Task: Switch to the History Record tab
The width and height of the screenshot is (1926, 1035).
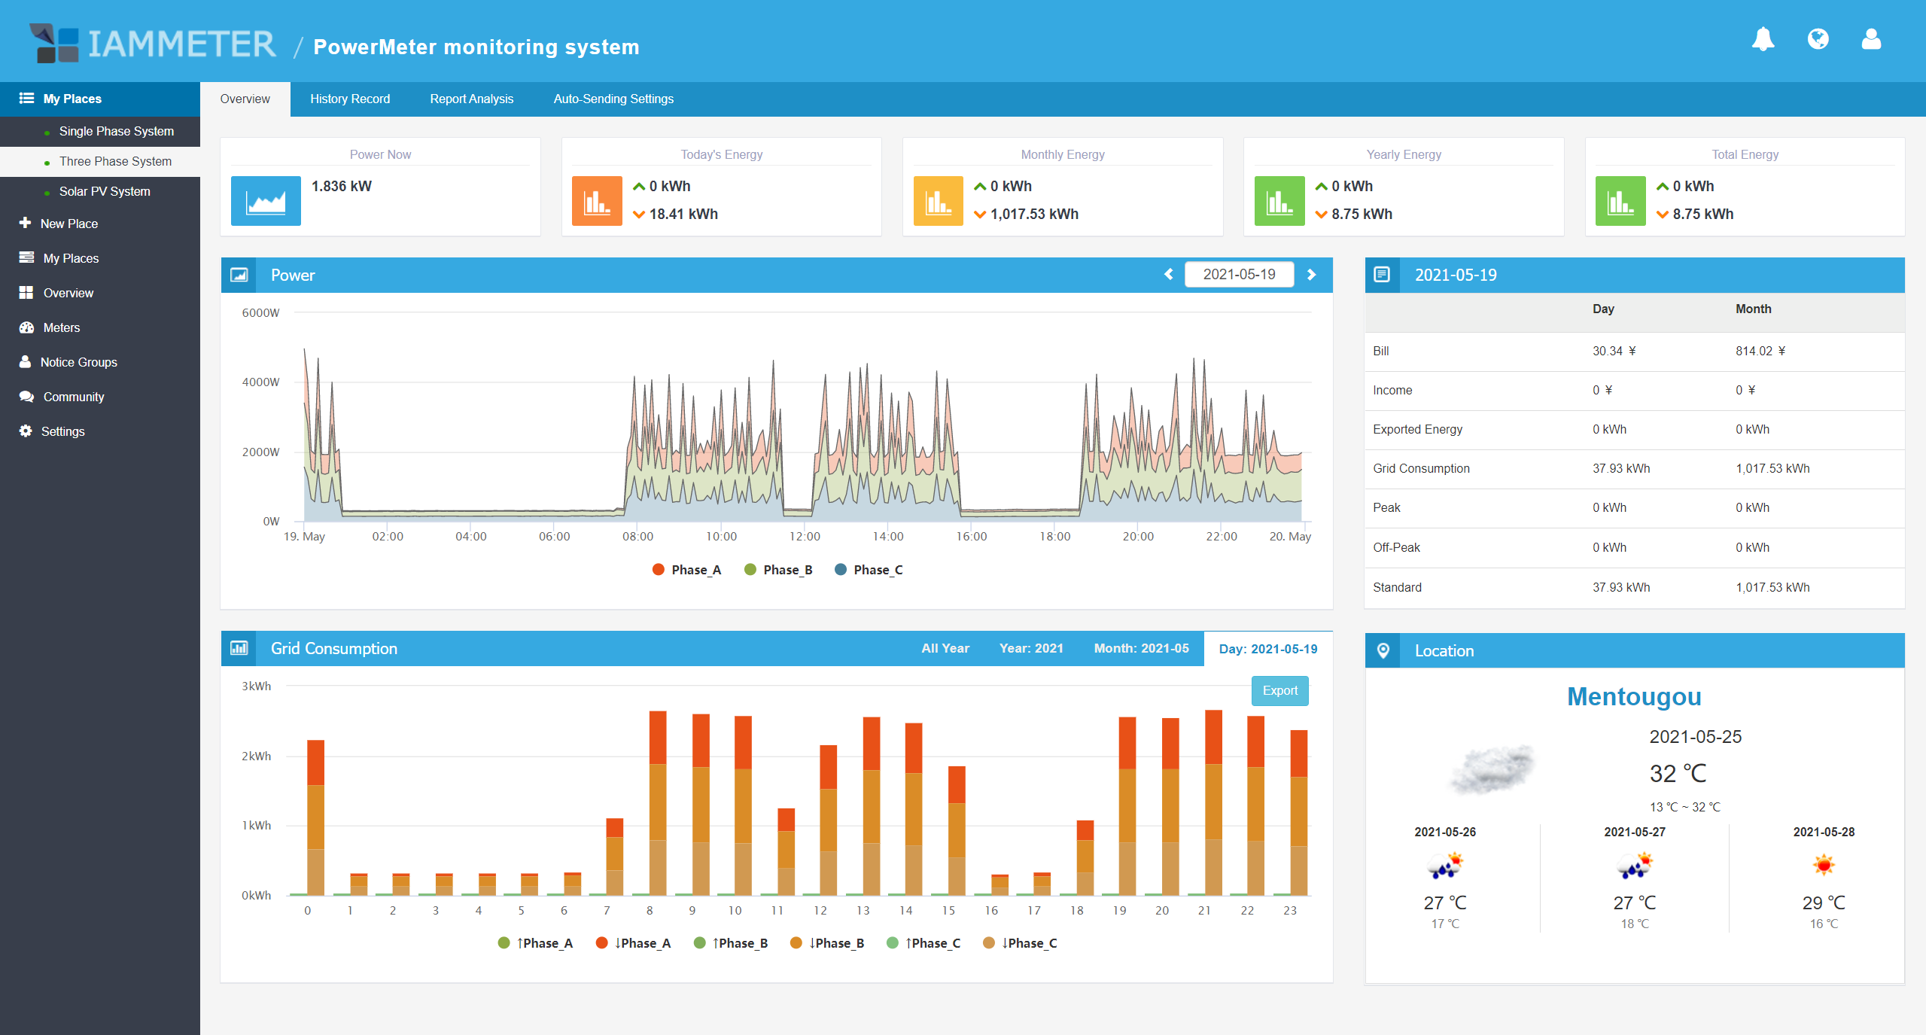Action: pos(349,99)
